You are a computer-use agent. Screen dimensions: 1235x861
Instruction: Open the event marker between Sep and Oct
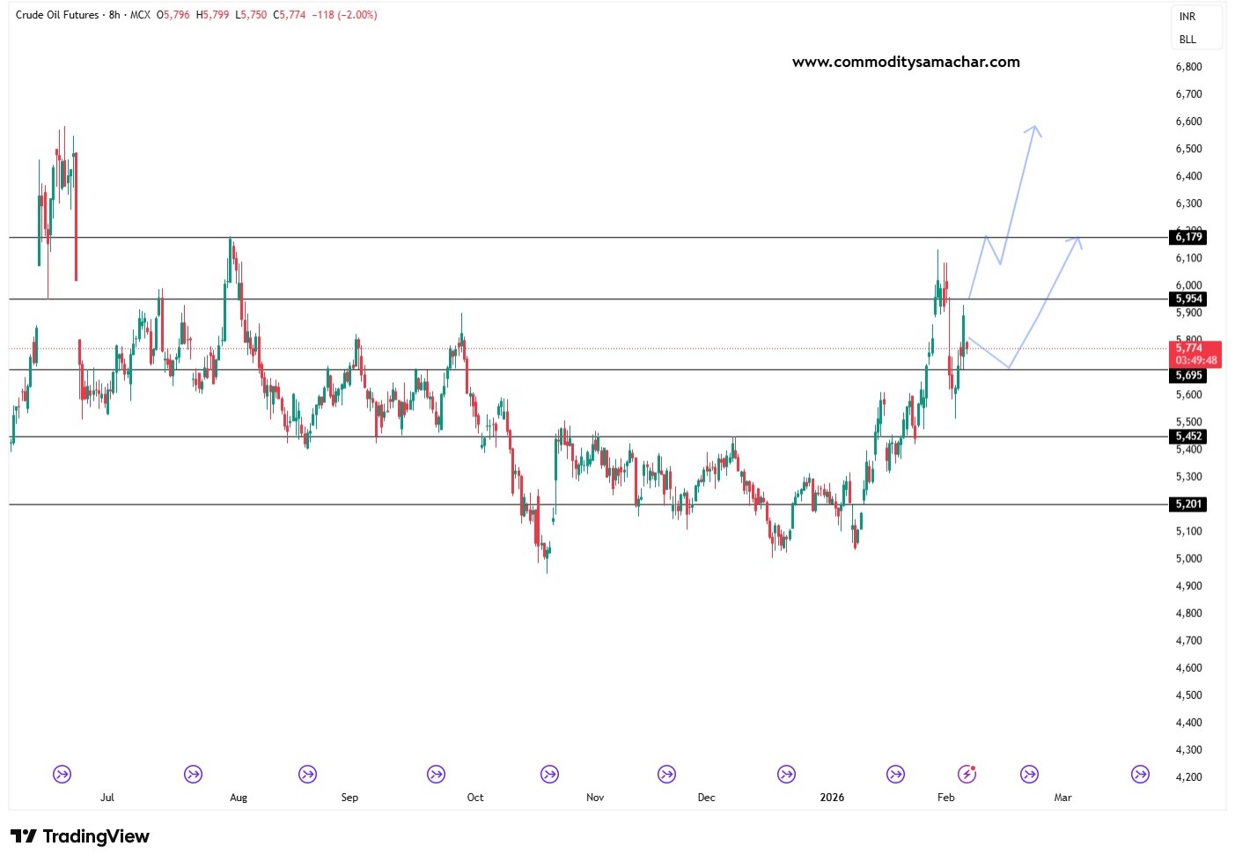[x=436, y=775]
